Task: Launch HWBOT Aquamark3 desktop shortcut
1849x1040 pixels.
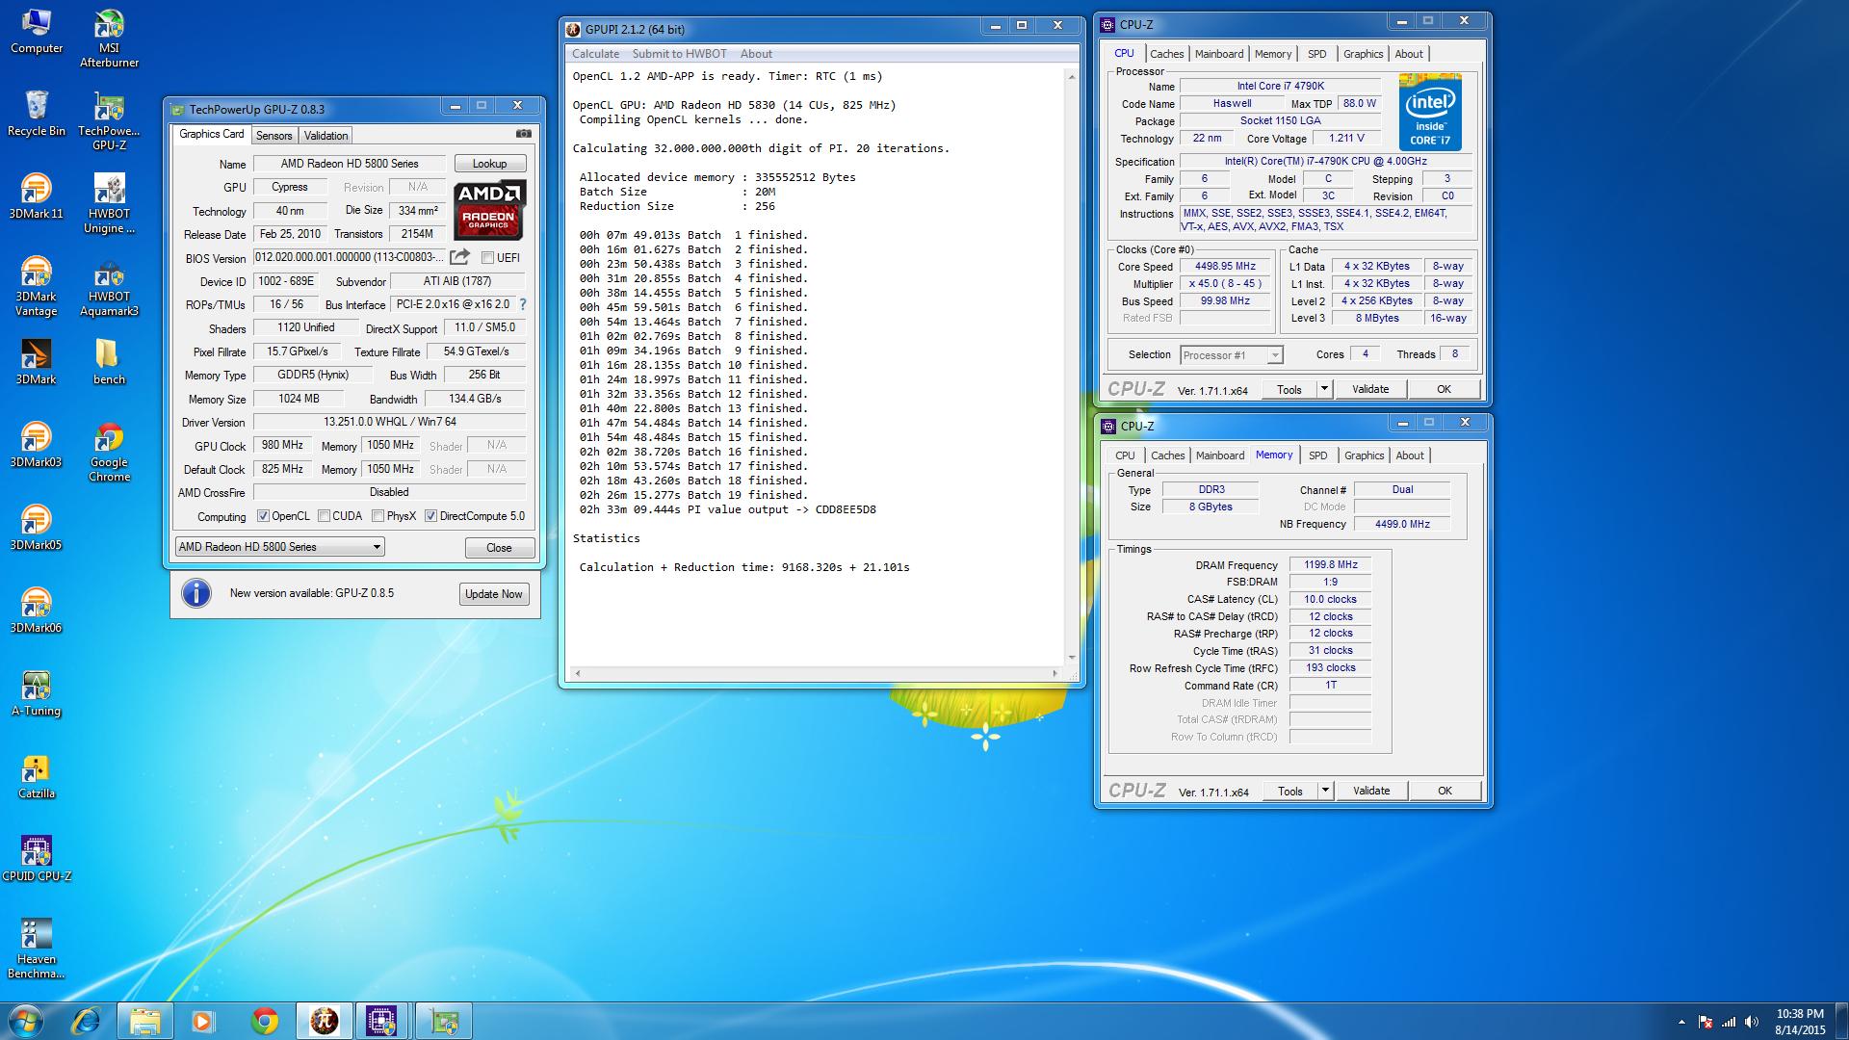Action: click(x=109, y=287)
